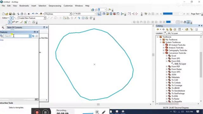Select the Metadata toolset
This screenshot has height=114, width=203.
(175, 77)
